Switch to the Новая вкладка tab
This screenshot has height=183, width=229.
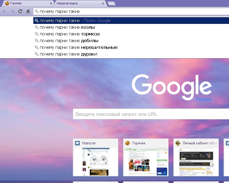pos(80,3)
